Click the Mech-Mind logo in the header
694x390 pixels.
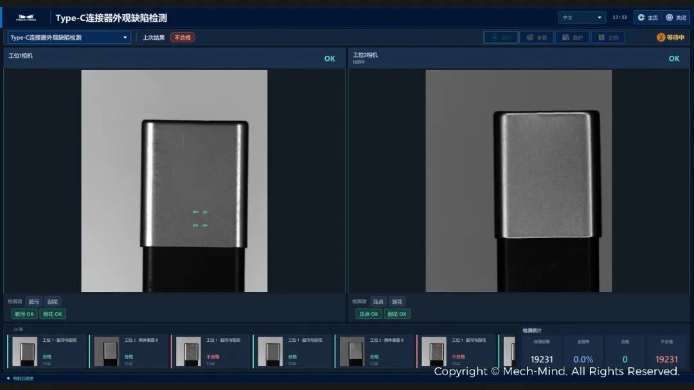(x=26, y=18)
